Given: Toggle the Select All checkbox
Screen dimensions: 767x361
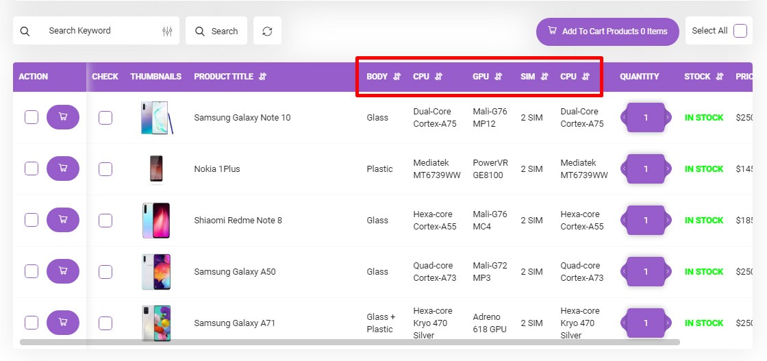Looking at the screenshot, I should coord(740,31).
